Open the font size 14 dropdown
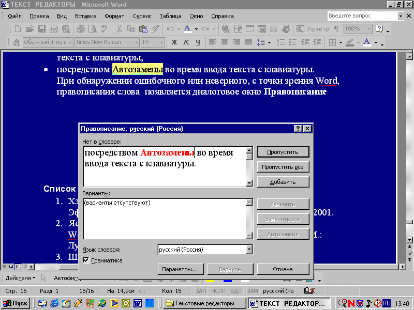The width and height of the screenshot is (414, 310). point(161,42)
